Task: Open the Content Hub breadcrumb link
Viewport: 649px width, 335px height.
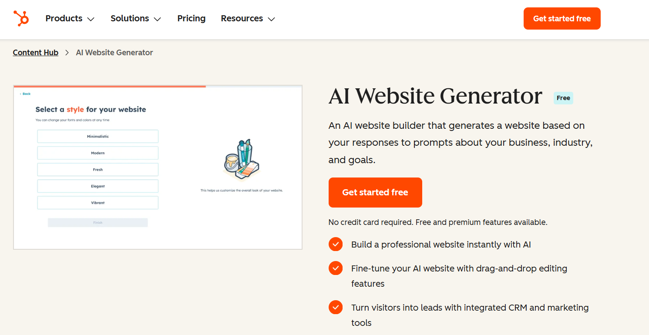Action: pyautogui.click(x=36, y=53)
